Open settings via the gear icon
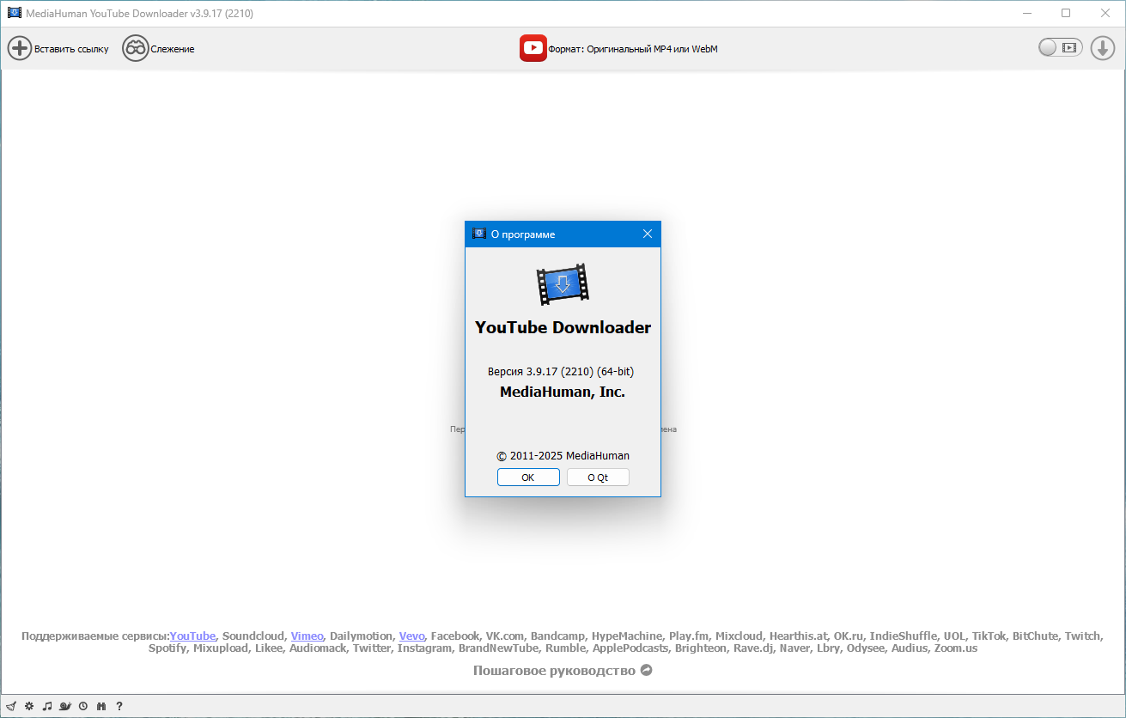 click(x=29, y=706)
